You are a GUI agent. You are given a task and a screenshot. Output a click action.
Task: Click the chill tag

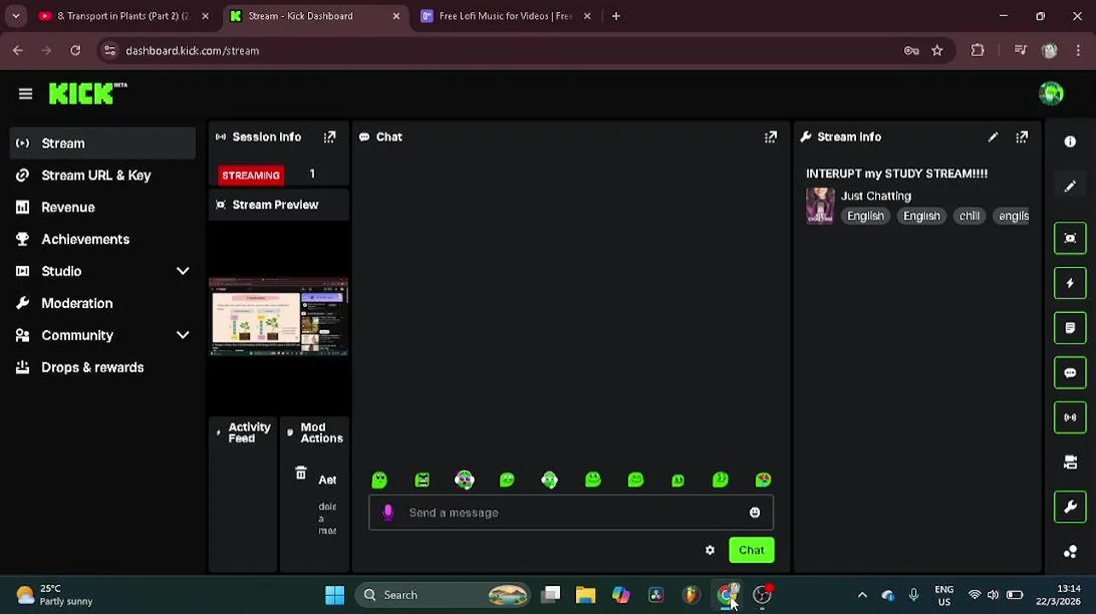coord(969,216)
